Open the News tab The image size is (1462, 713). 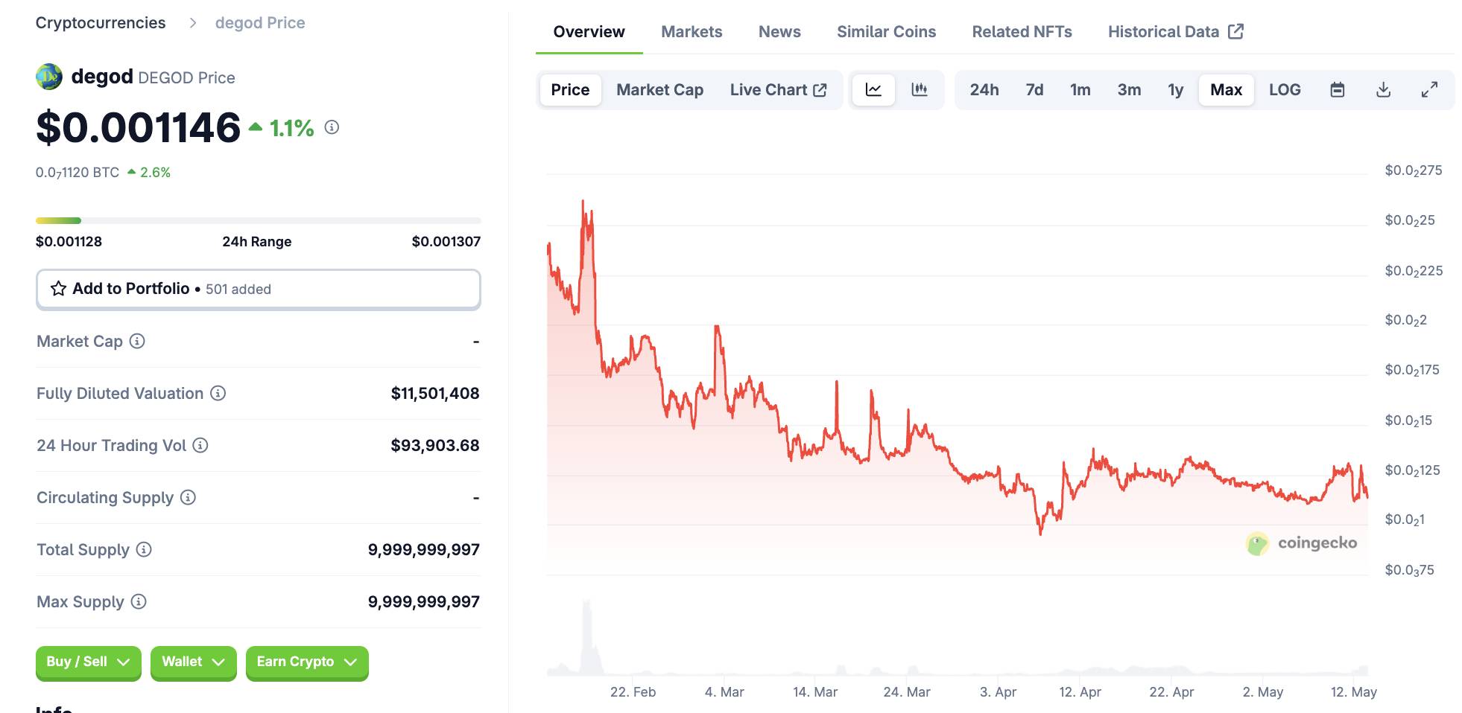(x=779, y=32)
